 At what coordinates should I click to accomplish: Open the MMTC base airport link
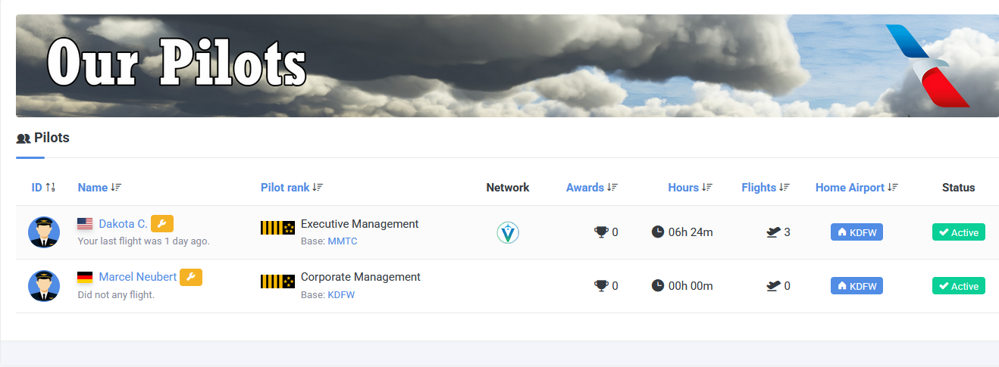tap(342, 241)
